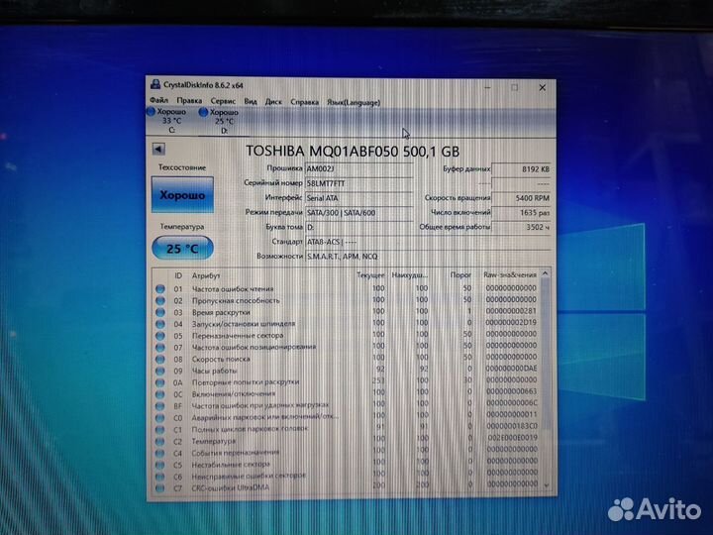Click status icon of attribute BF
The width and height of the screenshot is (713, 535).
[x=160, y=406]
